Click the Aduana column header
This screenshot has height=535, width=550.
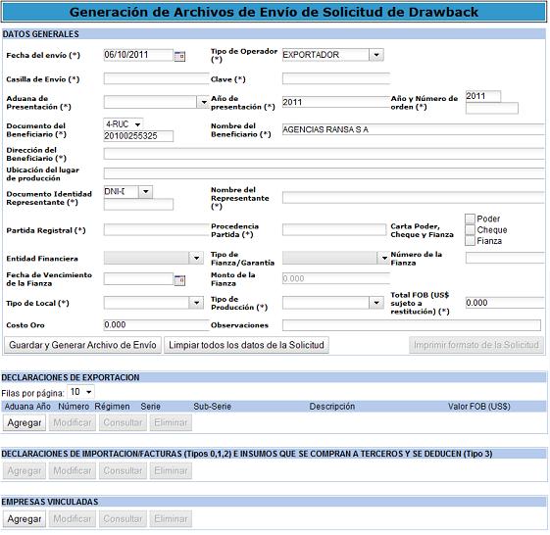(19, 407)
